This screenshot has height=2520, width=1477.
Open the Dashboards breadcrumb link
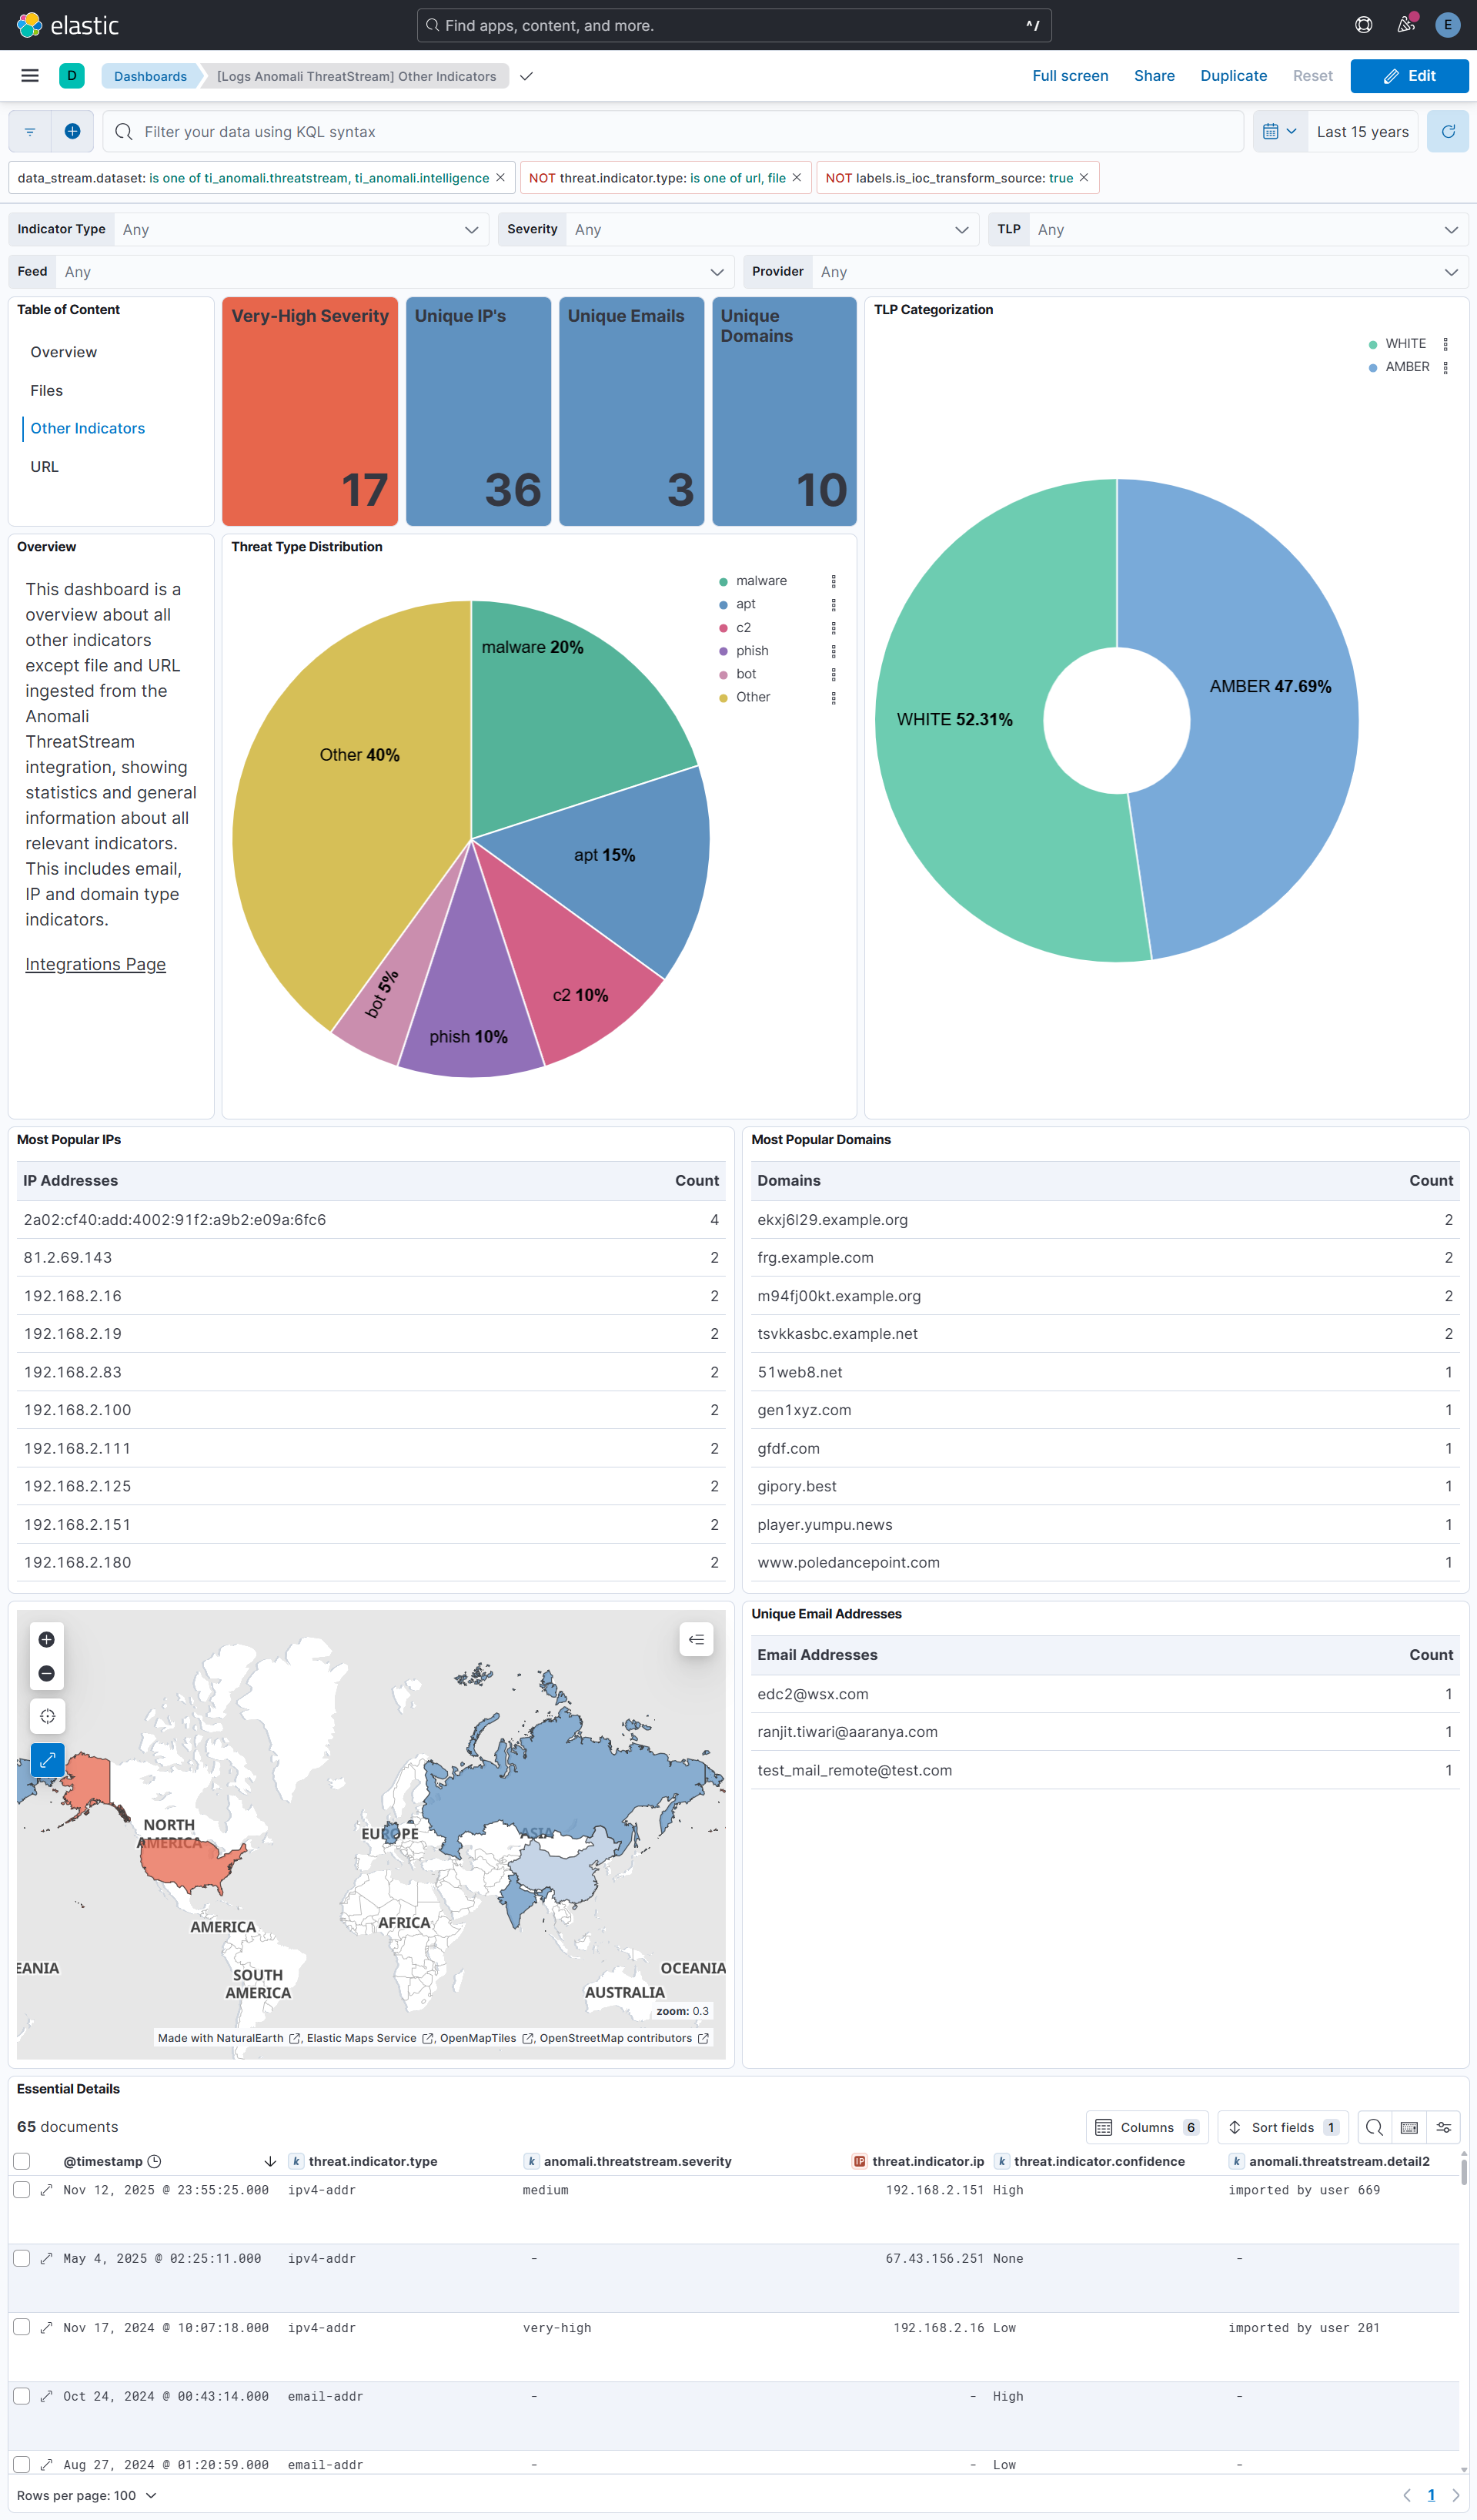(150, 75)
